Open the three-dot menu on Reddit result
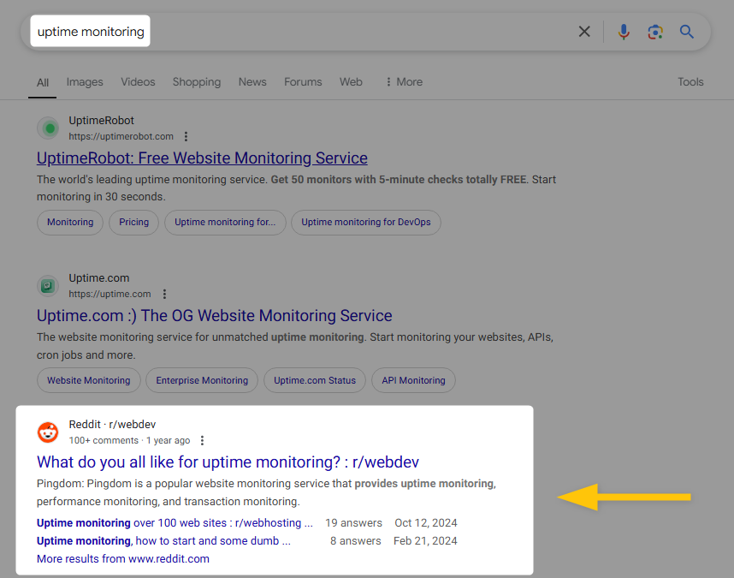 tap(202, 440)
